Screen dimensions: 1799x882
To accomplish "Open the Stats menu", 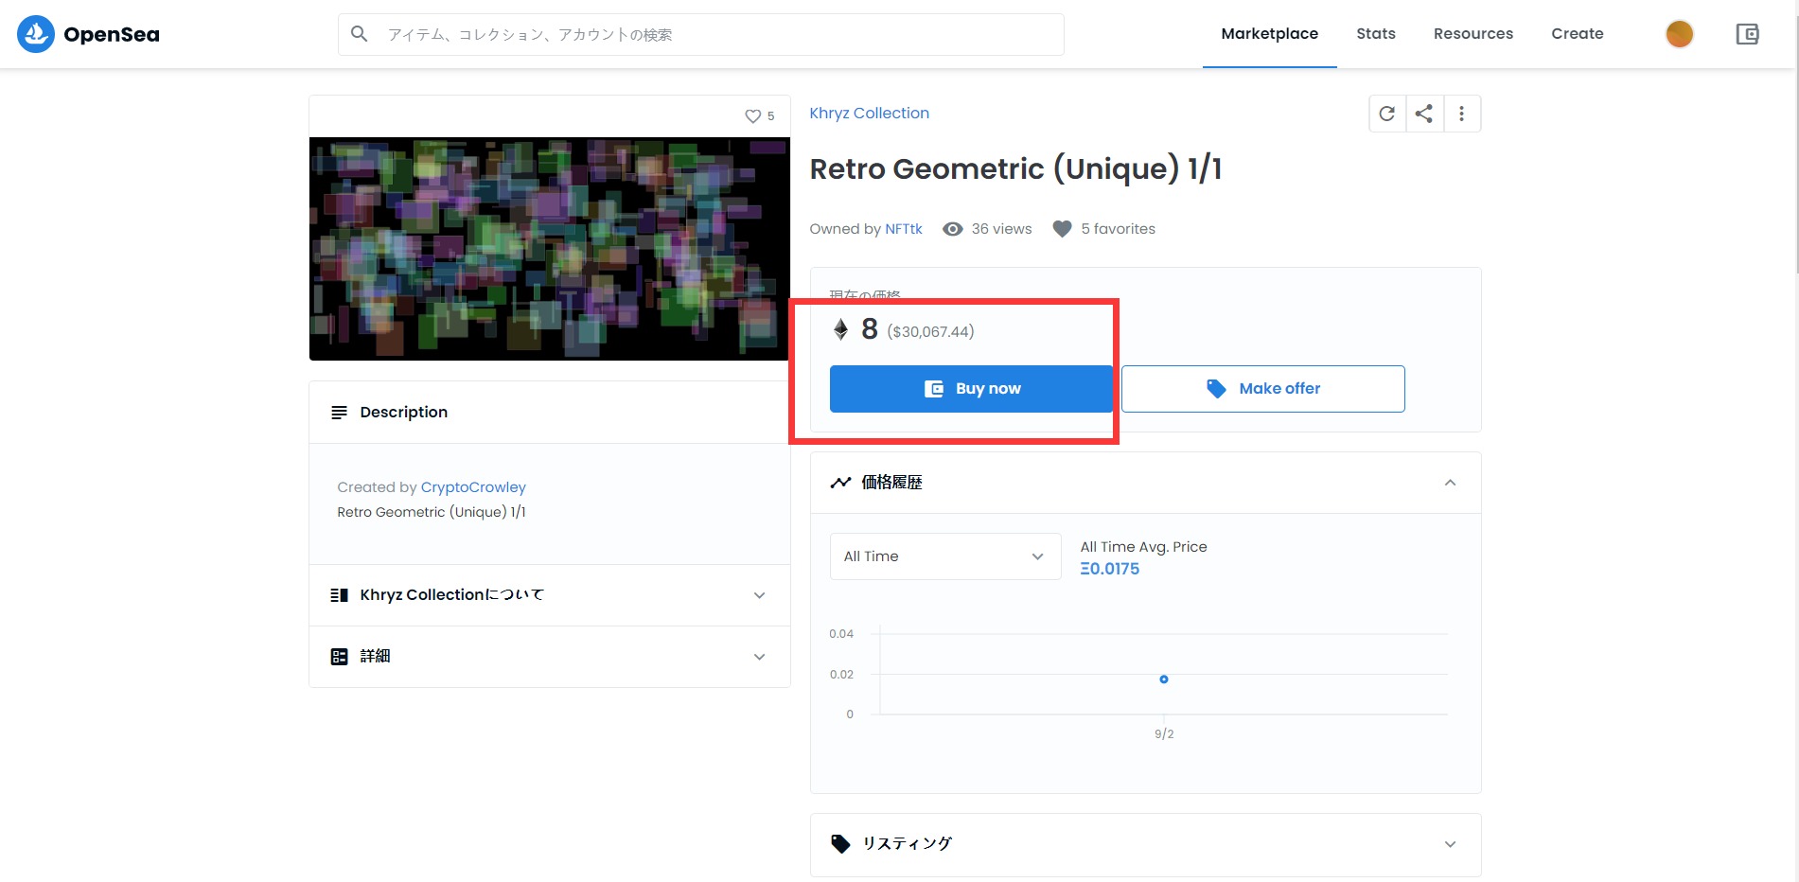I will point(1375,34).
